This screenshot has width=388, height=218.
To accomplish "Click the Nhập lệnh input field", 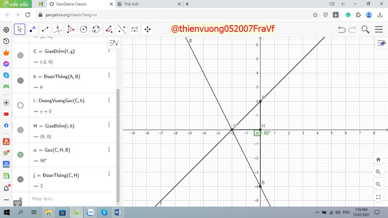I will tap(72, 199).
